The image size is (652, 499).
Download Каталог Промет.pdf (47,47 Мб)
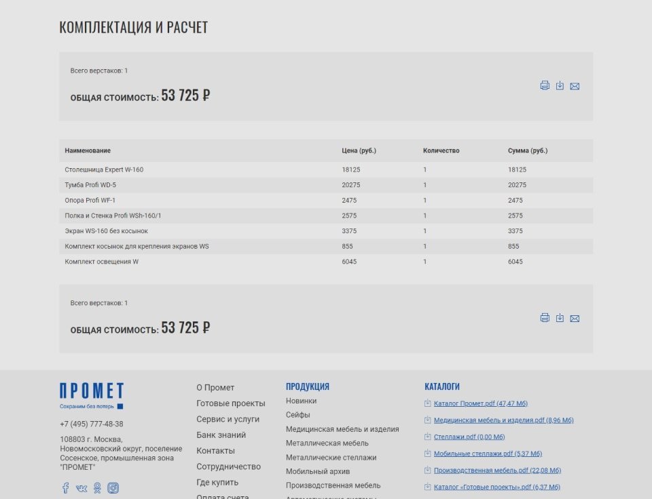[x=481, y=403]
